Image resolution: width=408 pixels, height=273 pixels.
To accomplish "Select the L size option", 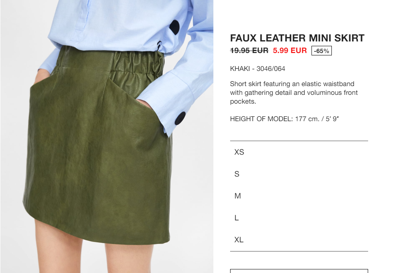I will [x=299, y=218].
